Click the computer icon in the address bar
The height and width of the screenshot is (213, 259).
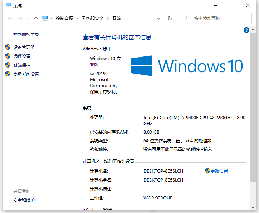45,18
